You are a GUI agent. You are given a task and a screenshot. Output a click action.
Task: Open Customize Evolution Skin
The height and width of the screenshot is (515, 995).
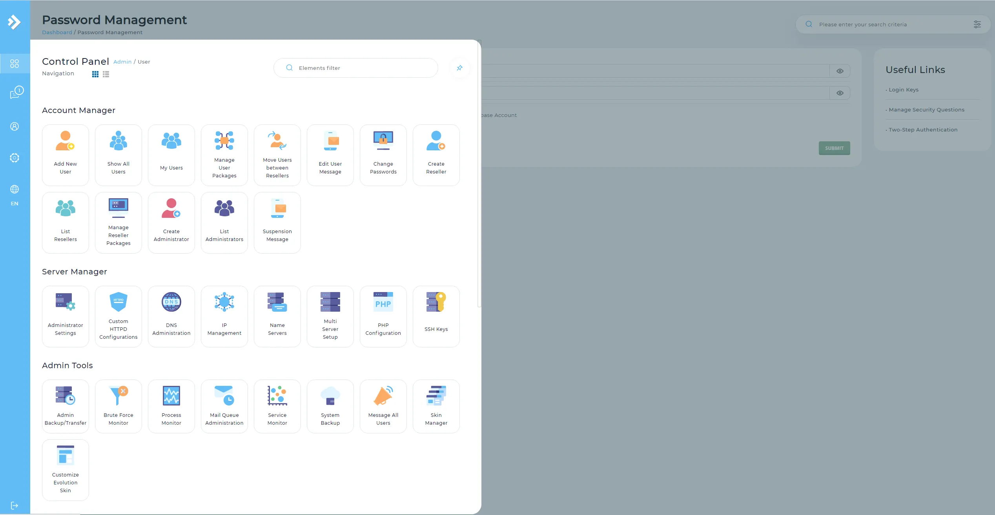coord(65,469)
